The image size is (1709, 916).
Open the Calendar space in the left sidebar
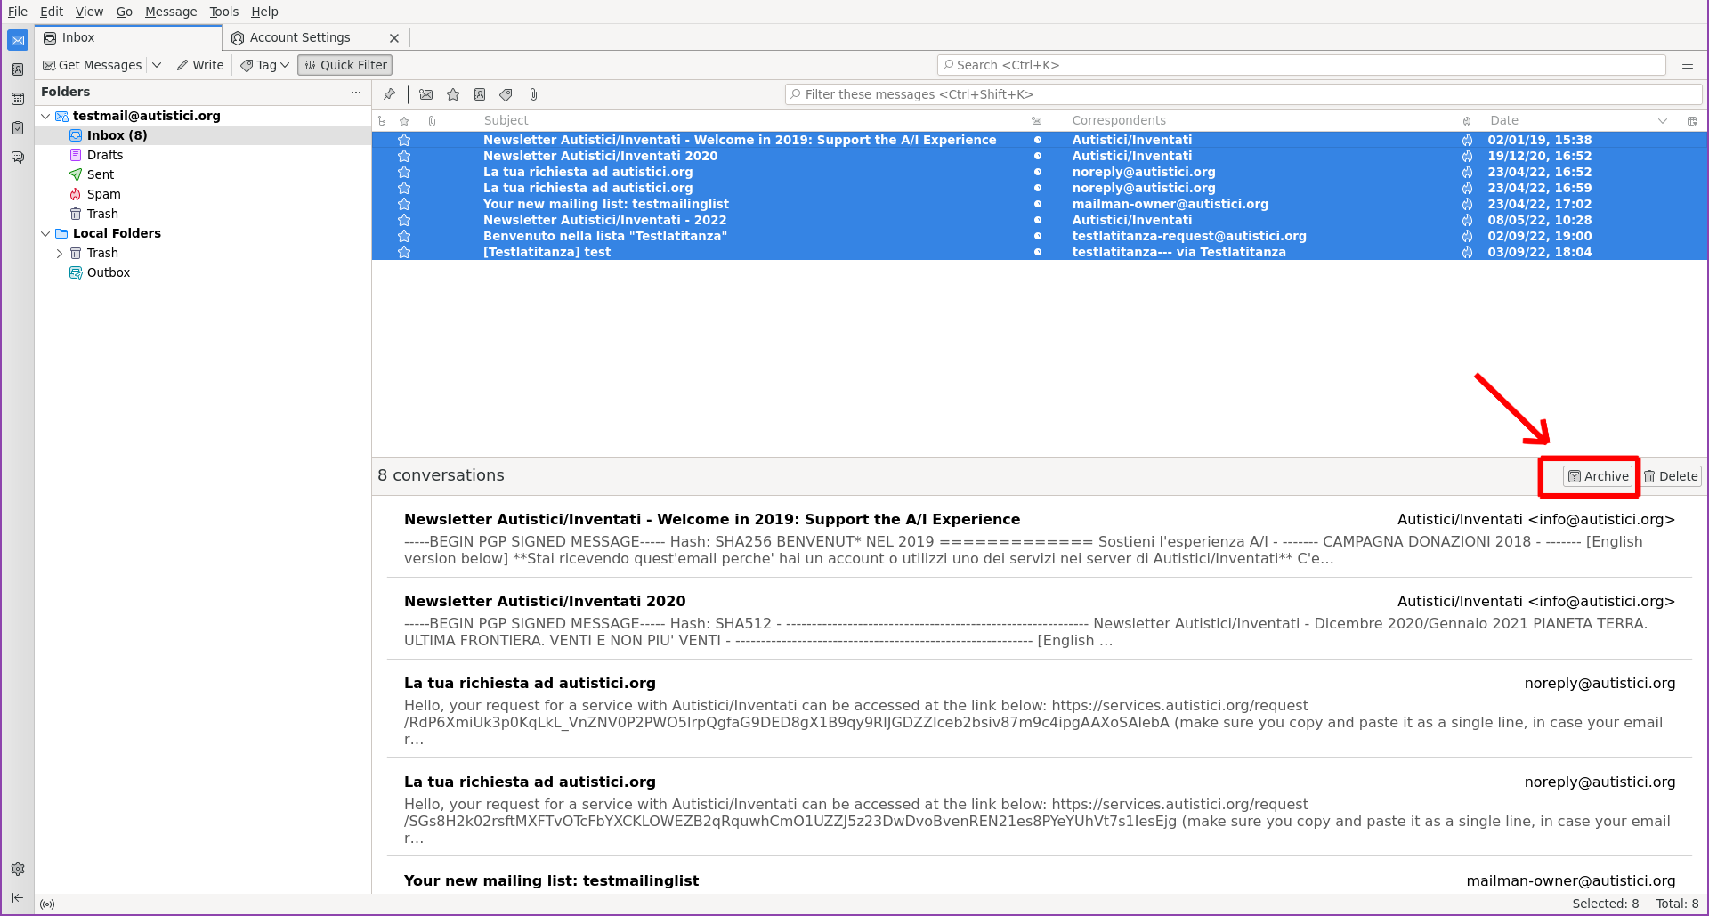pyautogui.click(x=18, y=99)
